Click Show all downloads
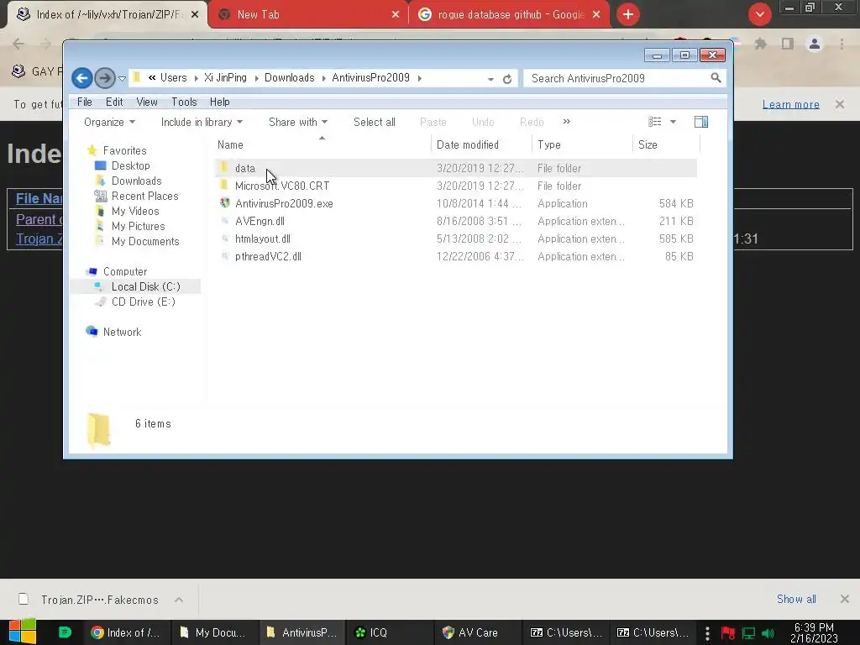Viewport: 860px width, 645px height. coord(796,599)
